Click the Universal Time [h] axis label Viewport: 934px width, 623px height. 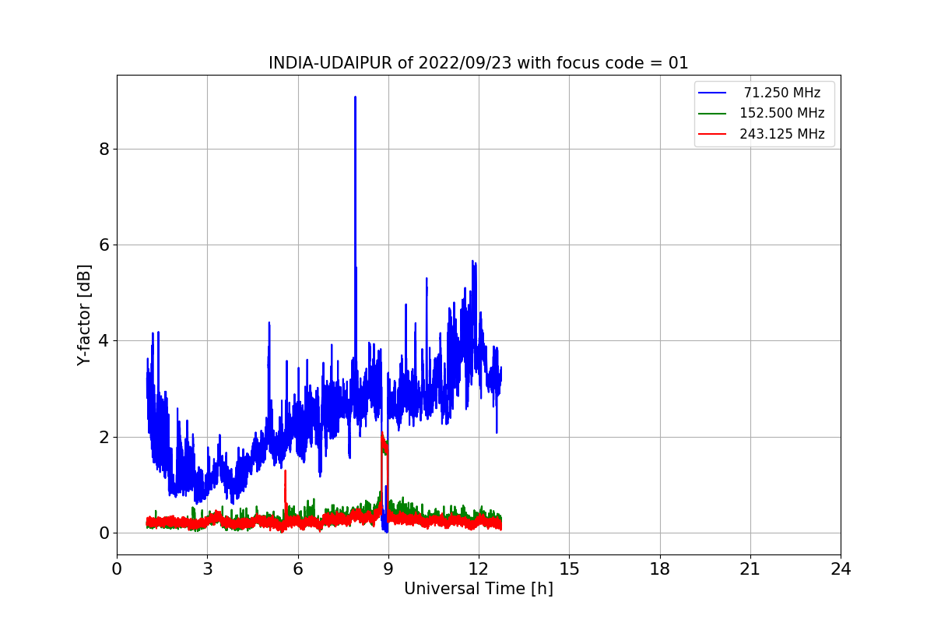tap(479, 589)
